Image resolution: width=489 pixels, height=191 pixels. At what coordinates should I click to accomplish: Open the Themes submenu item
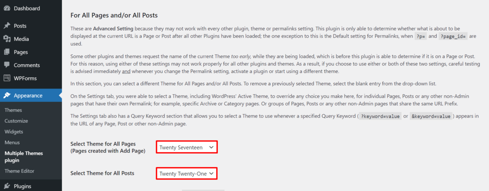(13, 110)
